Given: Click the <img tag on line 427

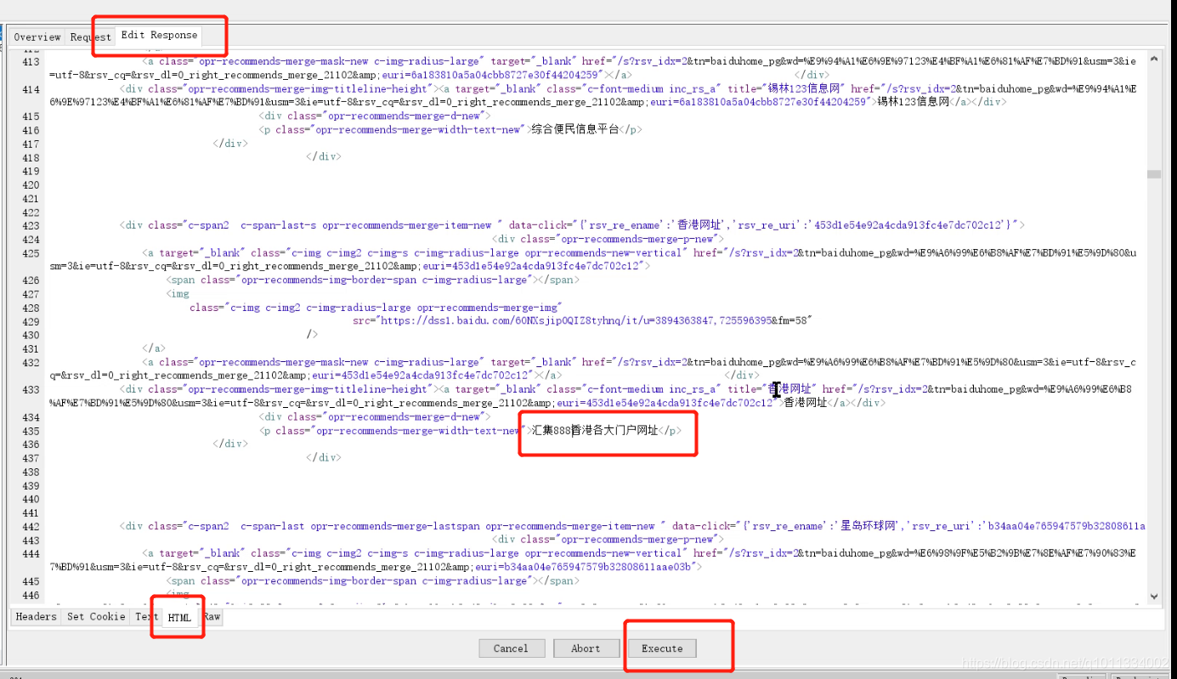Looking at the screenshot, I should [x=178, y=293].
